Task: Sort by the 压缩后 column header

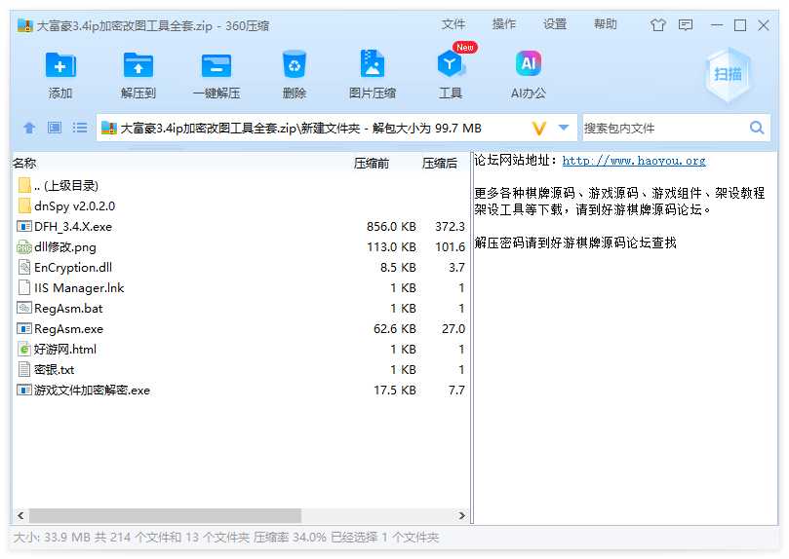Action: [x=439, y=164]
